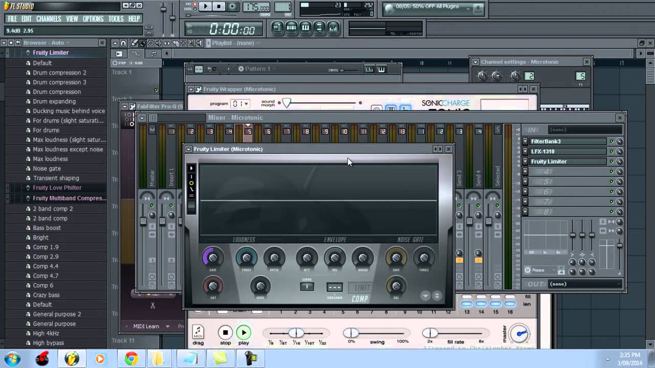Screen dimensions: 655x368
Task: Open the Browser shortcut icon
Action: 319,28
